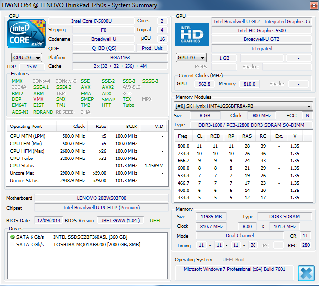Screen dimensions: 319x286
Task: Click the Intel Core i7-5600U name field
Action: [x=91, y=21]
